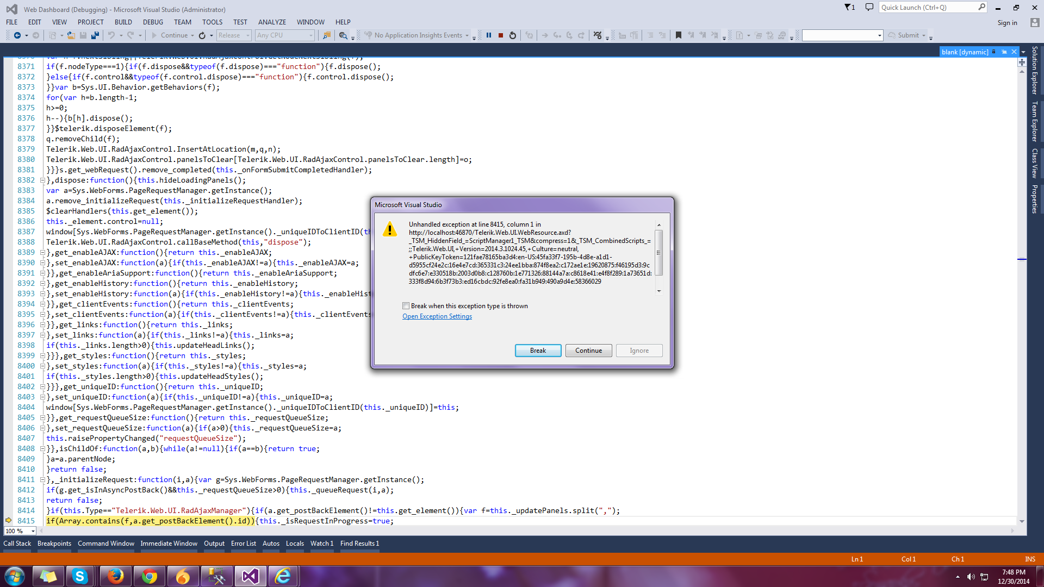
Task: Collapse the dispose function outline at line 8382
Action: coord(42,180)
